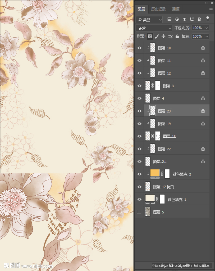Show hidden layer 图层 5
Image resolution: width=215 pixels, height=271 pixels.
pyautogui.click(x=140, y=212)
